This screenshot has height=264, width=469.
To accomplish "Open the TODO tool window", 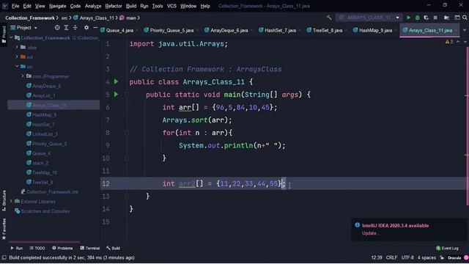I will tap(37, 248).
